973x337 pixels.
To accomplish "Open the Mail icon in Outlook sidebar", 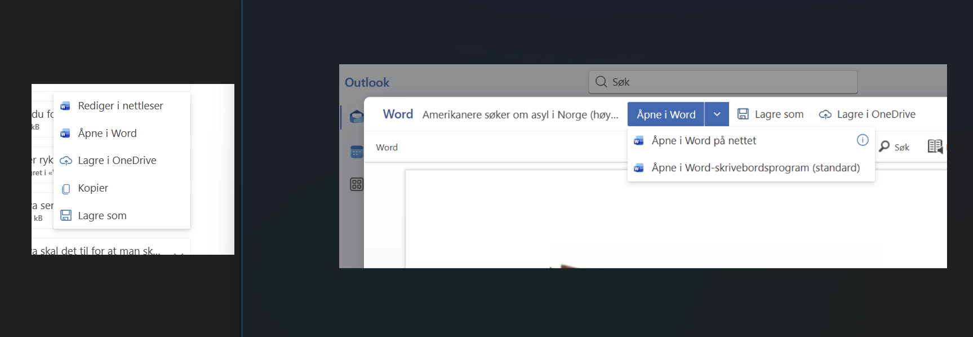I will [x=357, y=117].
